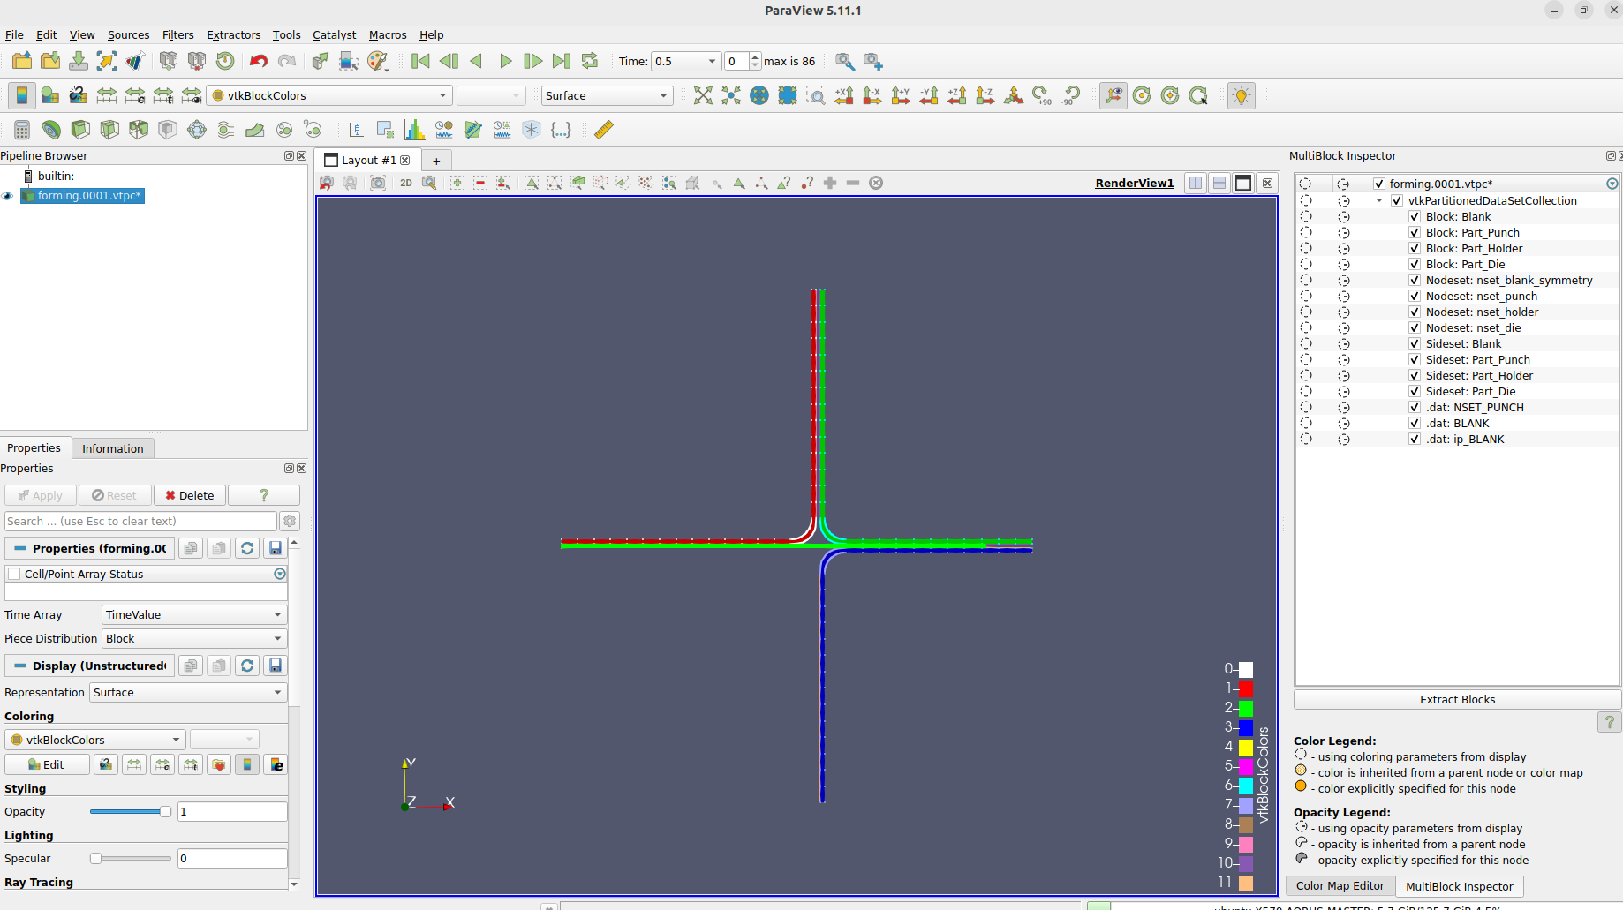The width and height of the screenshot is (1623, 910).
Task: Toggle the color legend visibility icon
Action: coord(22,95)
